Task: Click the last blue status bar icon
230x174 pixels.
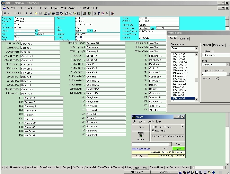Action: click(214, 172)
